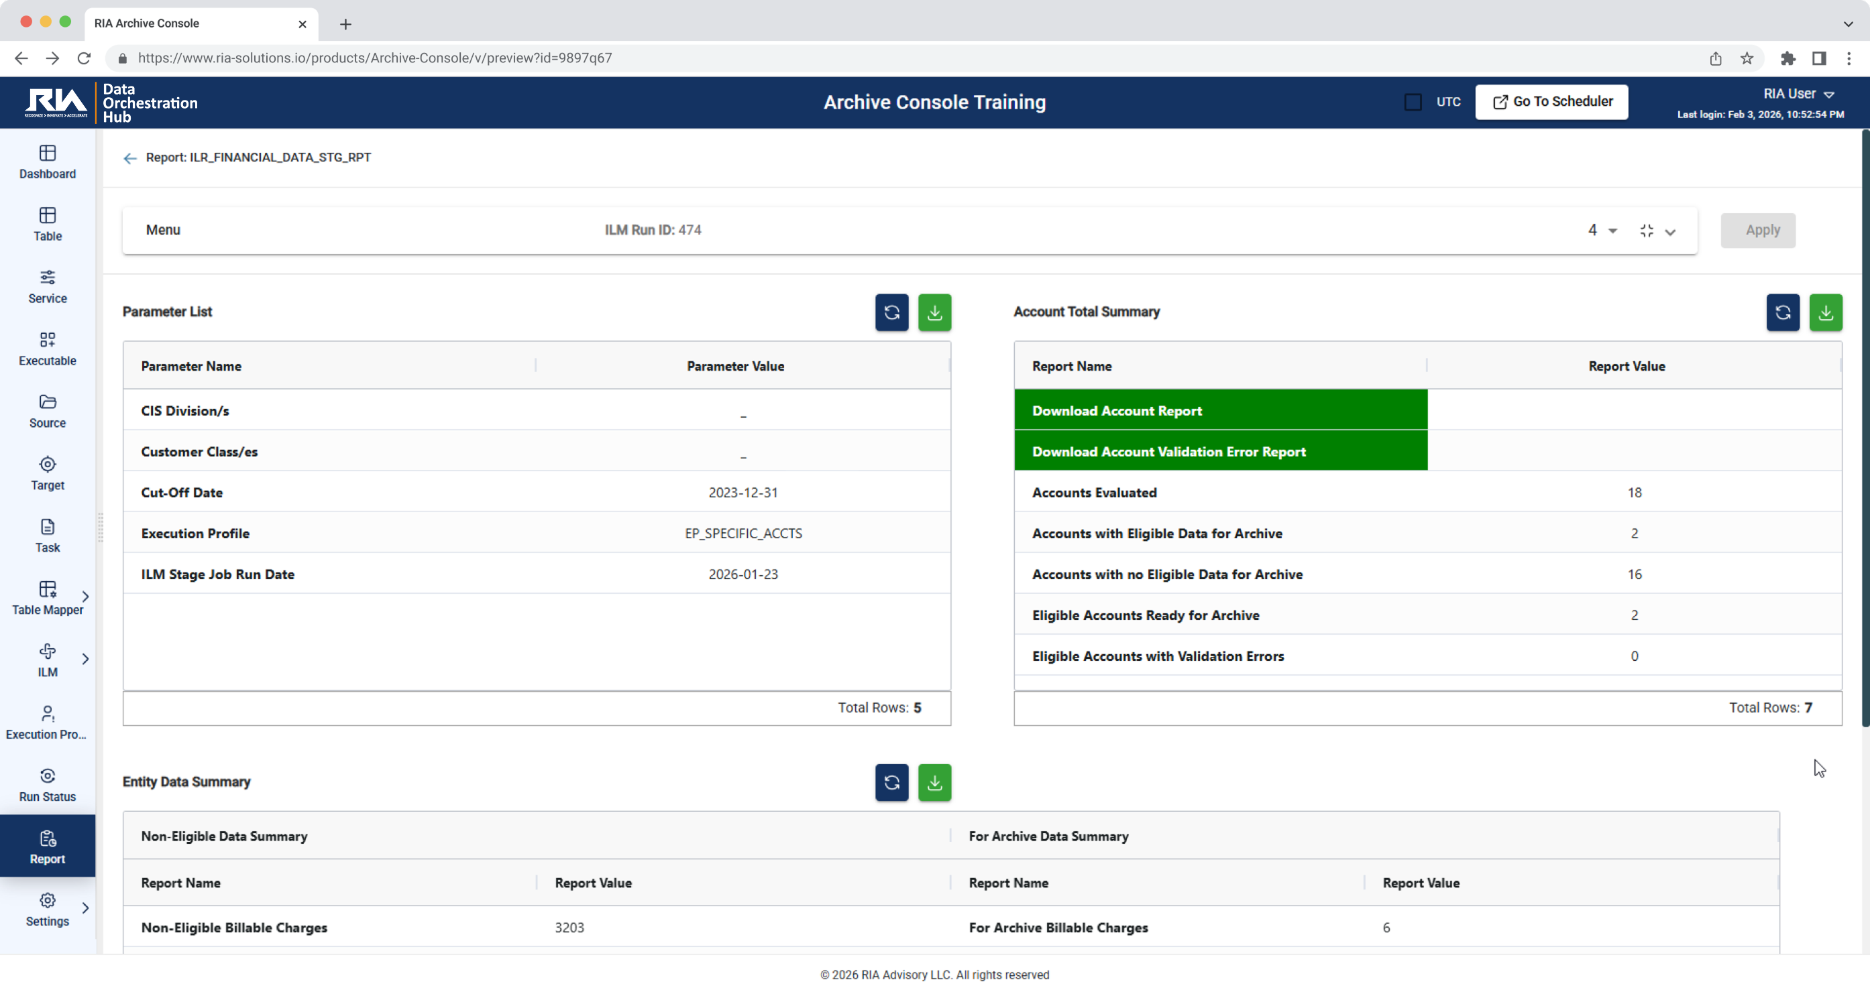Open the Service sidebar item

point(47,288)
